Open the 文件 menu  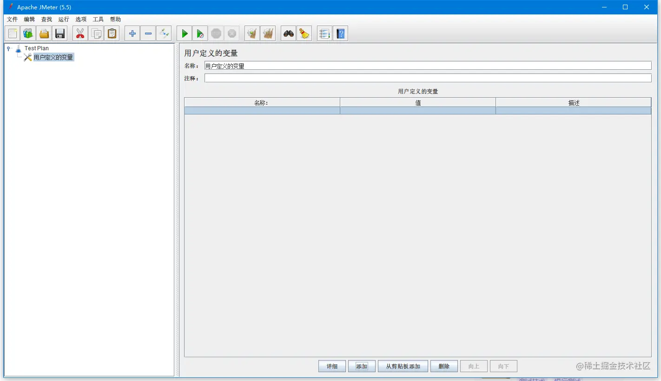[x=12, y=20]
